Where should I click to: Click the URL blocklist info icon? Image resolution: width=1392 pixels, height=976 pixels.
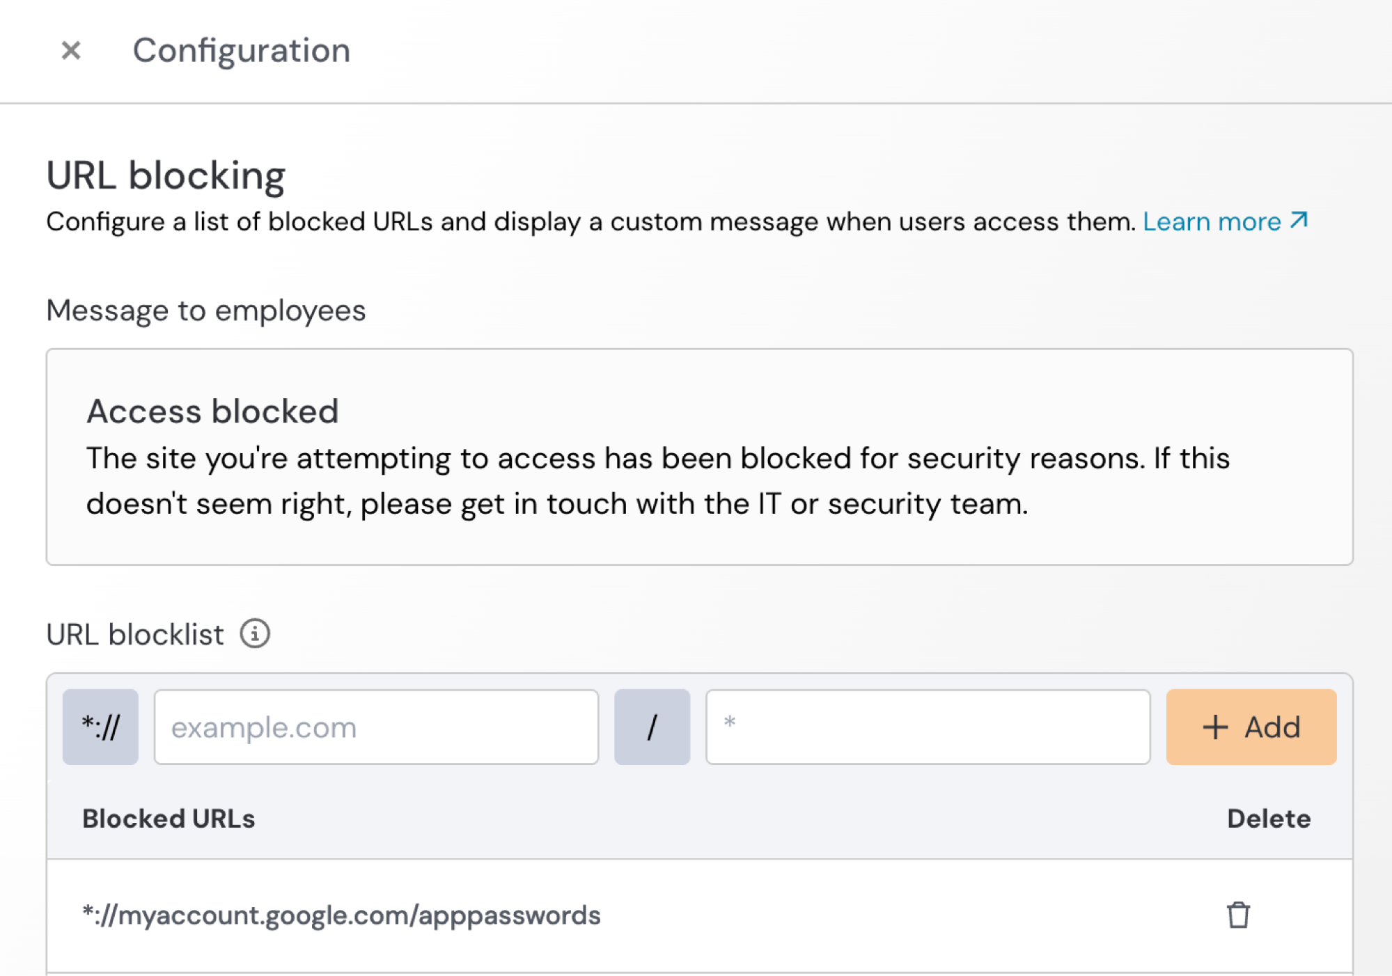click(x=255, y=634)
